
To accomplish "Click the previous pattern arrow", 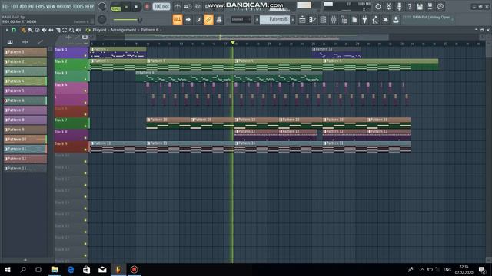I will (x=257, y=20).
